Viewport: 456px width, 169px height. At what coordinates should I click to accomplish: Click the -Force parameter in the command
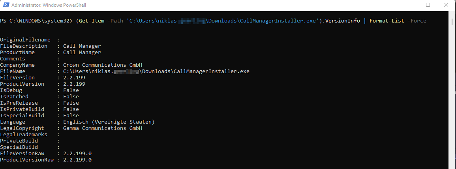(417, 21)
